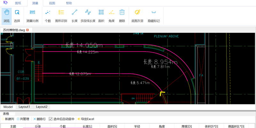Click the 面积[S] column header
Viewport: 256px width, 128px height.
(112, 126)
